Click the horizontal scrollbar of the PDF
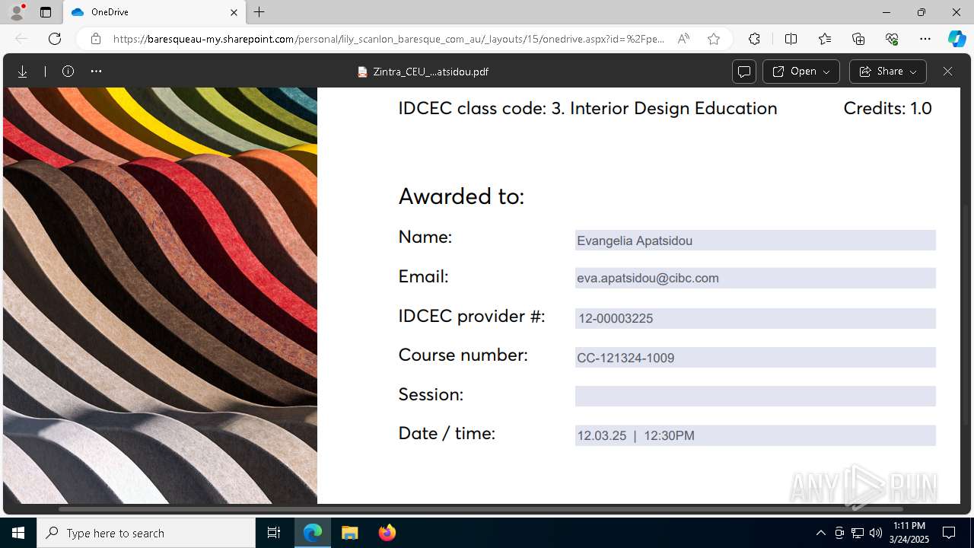The image size is (974, 548). [x=481, y=508]
